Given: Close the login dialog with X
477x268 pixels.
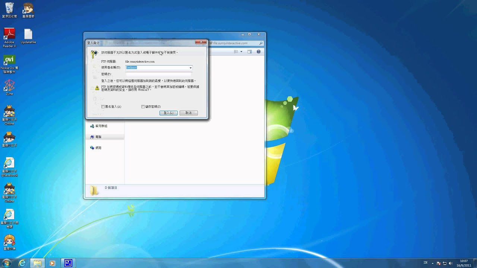Looking at the screenshot, I should 201,42.
